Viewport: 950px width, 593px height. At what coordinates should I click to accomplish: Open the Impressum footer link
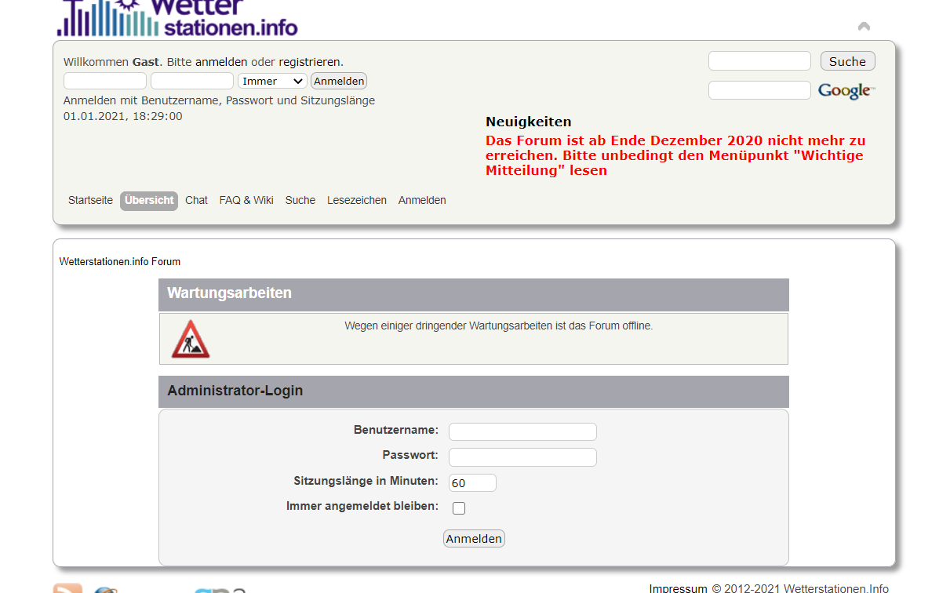click(678, 589)
